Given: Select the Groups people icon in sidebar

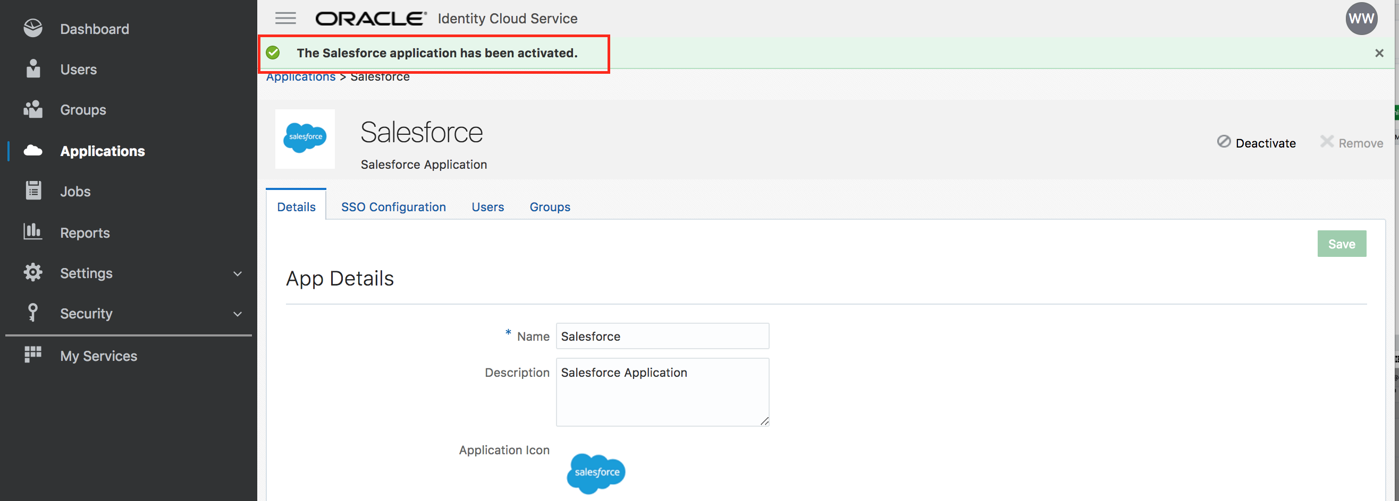Looking at the screenshot, I should coord(33,109).
